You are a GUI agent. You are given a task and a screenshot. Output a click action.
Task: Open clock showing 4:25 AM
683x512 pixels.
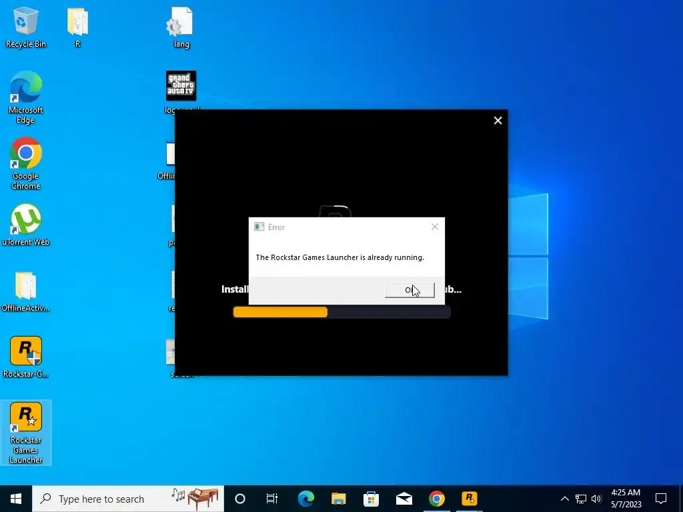click(x=626, y=499)
